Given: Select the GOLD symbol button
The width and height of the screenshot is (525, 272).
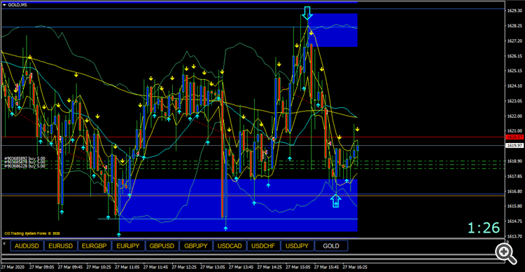Looking at the screenshot, I should point(331,246).
